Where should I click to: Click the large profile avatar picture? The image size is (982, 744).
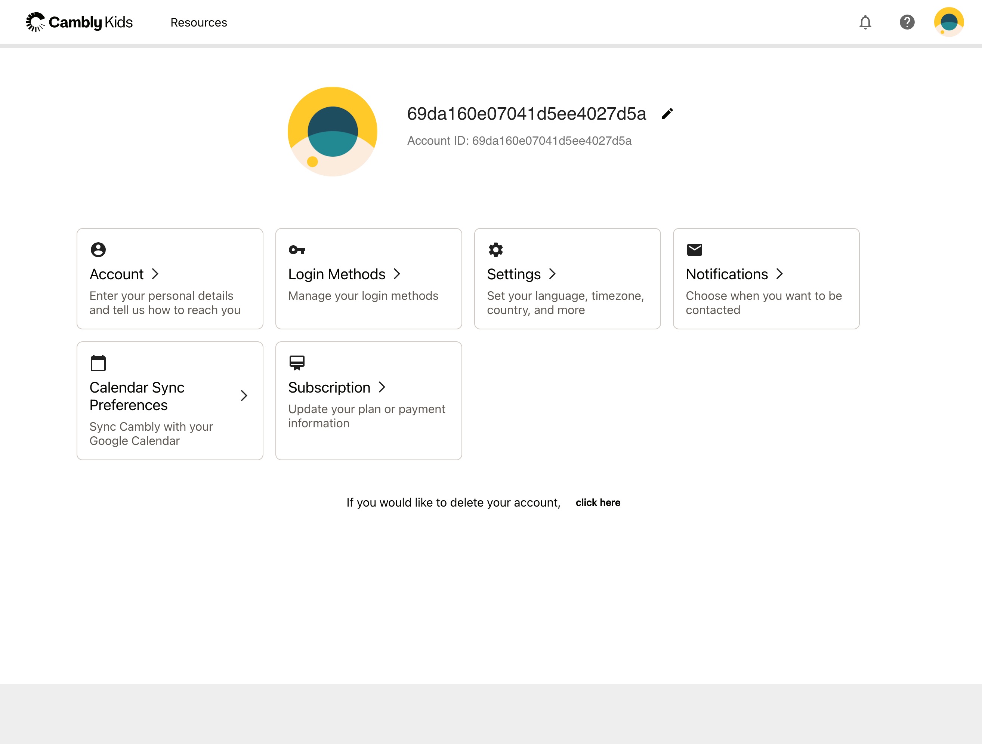pos(333,132)
